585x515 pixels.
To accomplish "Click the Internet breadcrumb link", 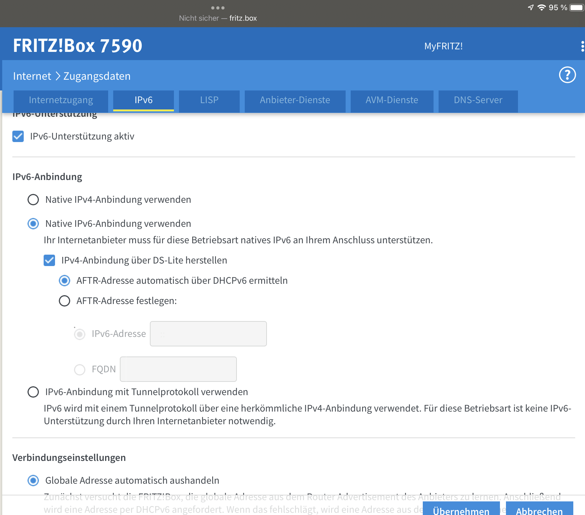I will tap(32, 76).
